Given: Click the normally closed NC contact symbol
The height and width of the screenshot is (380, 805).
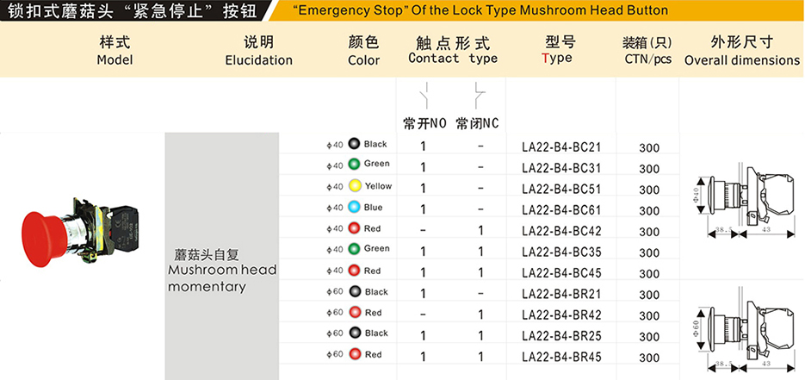Looking at the screenshot, I should (479, 96).
